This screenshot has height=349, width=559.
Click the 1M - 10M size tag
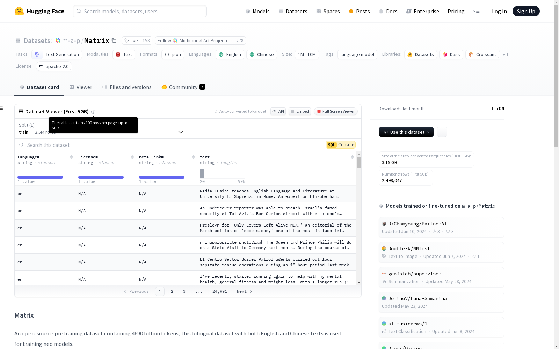click(x=307, y=54)
